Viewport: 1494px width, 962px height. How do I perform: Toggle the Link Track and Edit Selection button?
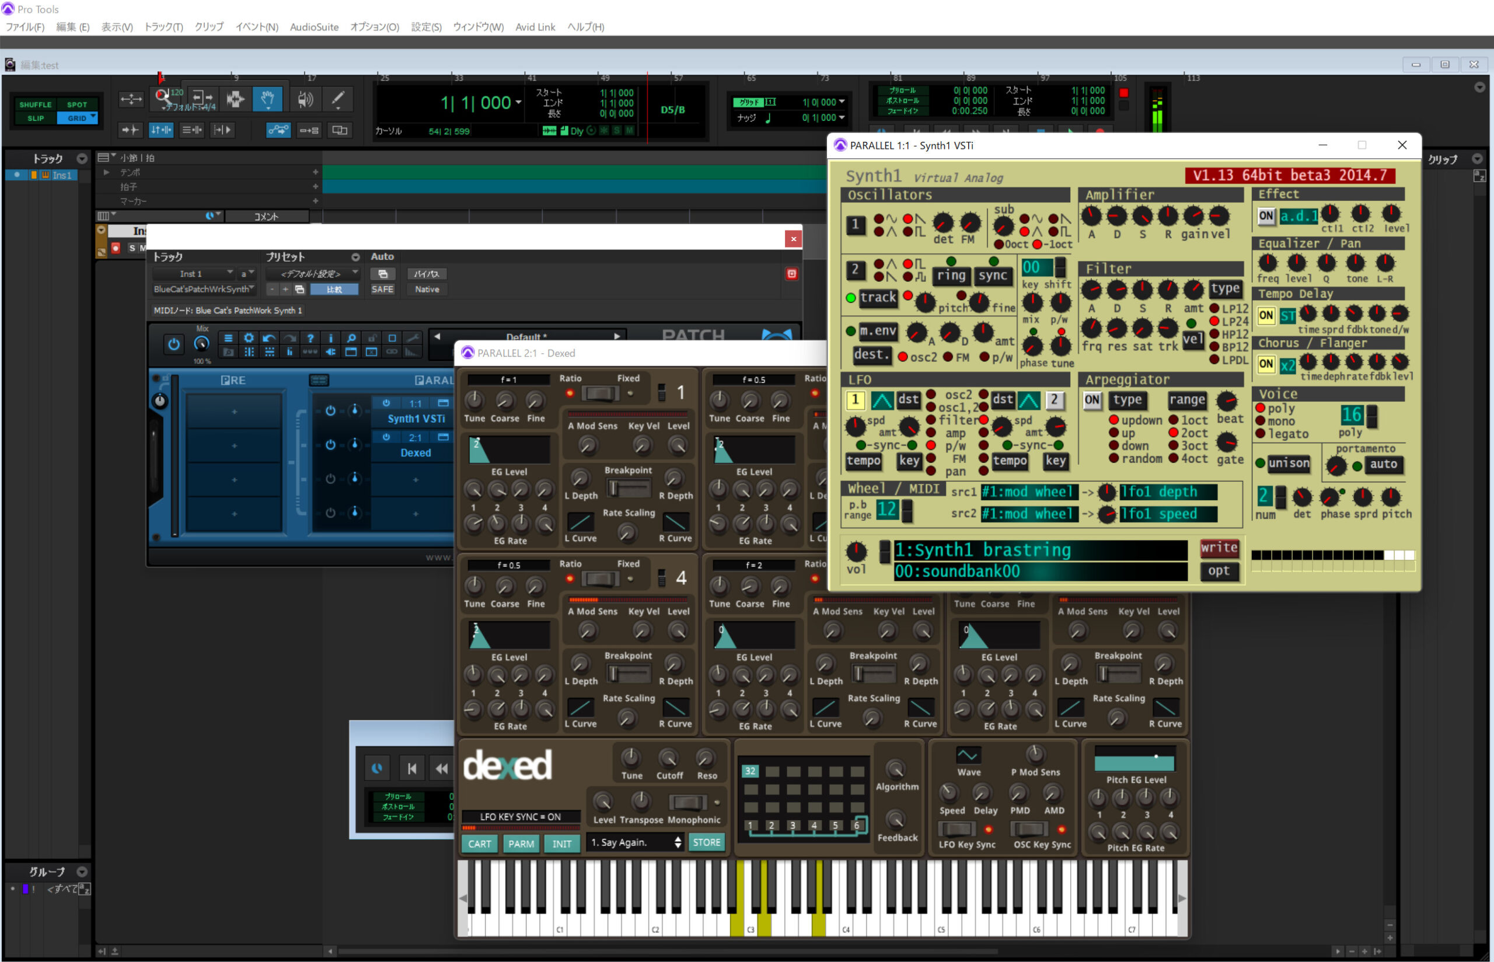click(191, 130)
